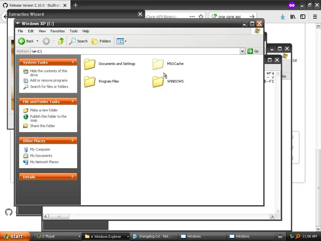Open the browser hamburger menu
Image resolution: width=321 pixels, height=241 pixels.
315,17
